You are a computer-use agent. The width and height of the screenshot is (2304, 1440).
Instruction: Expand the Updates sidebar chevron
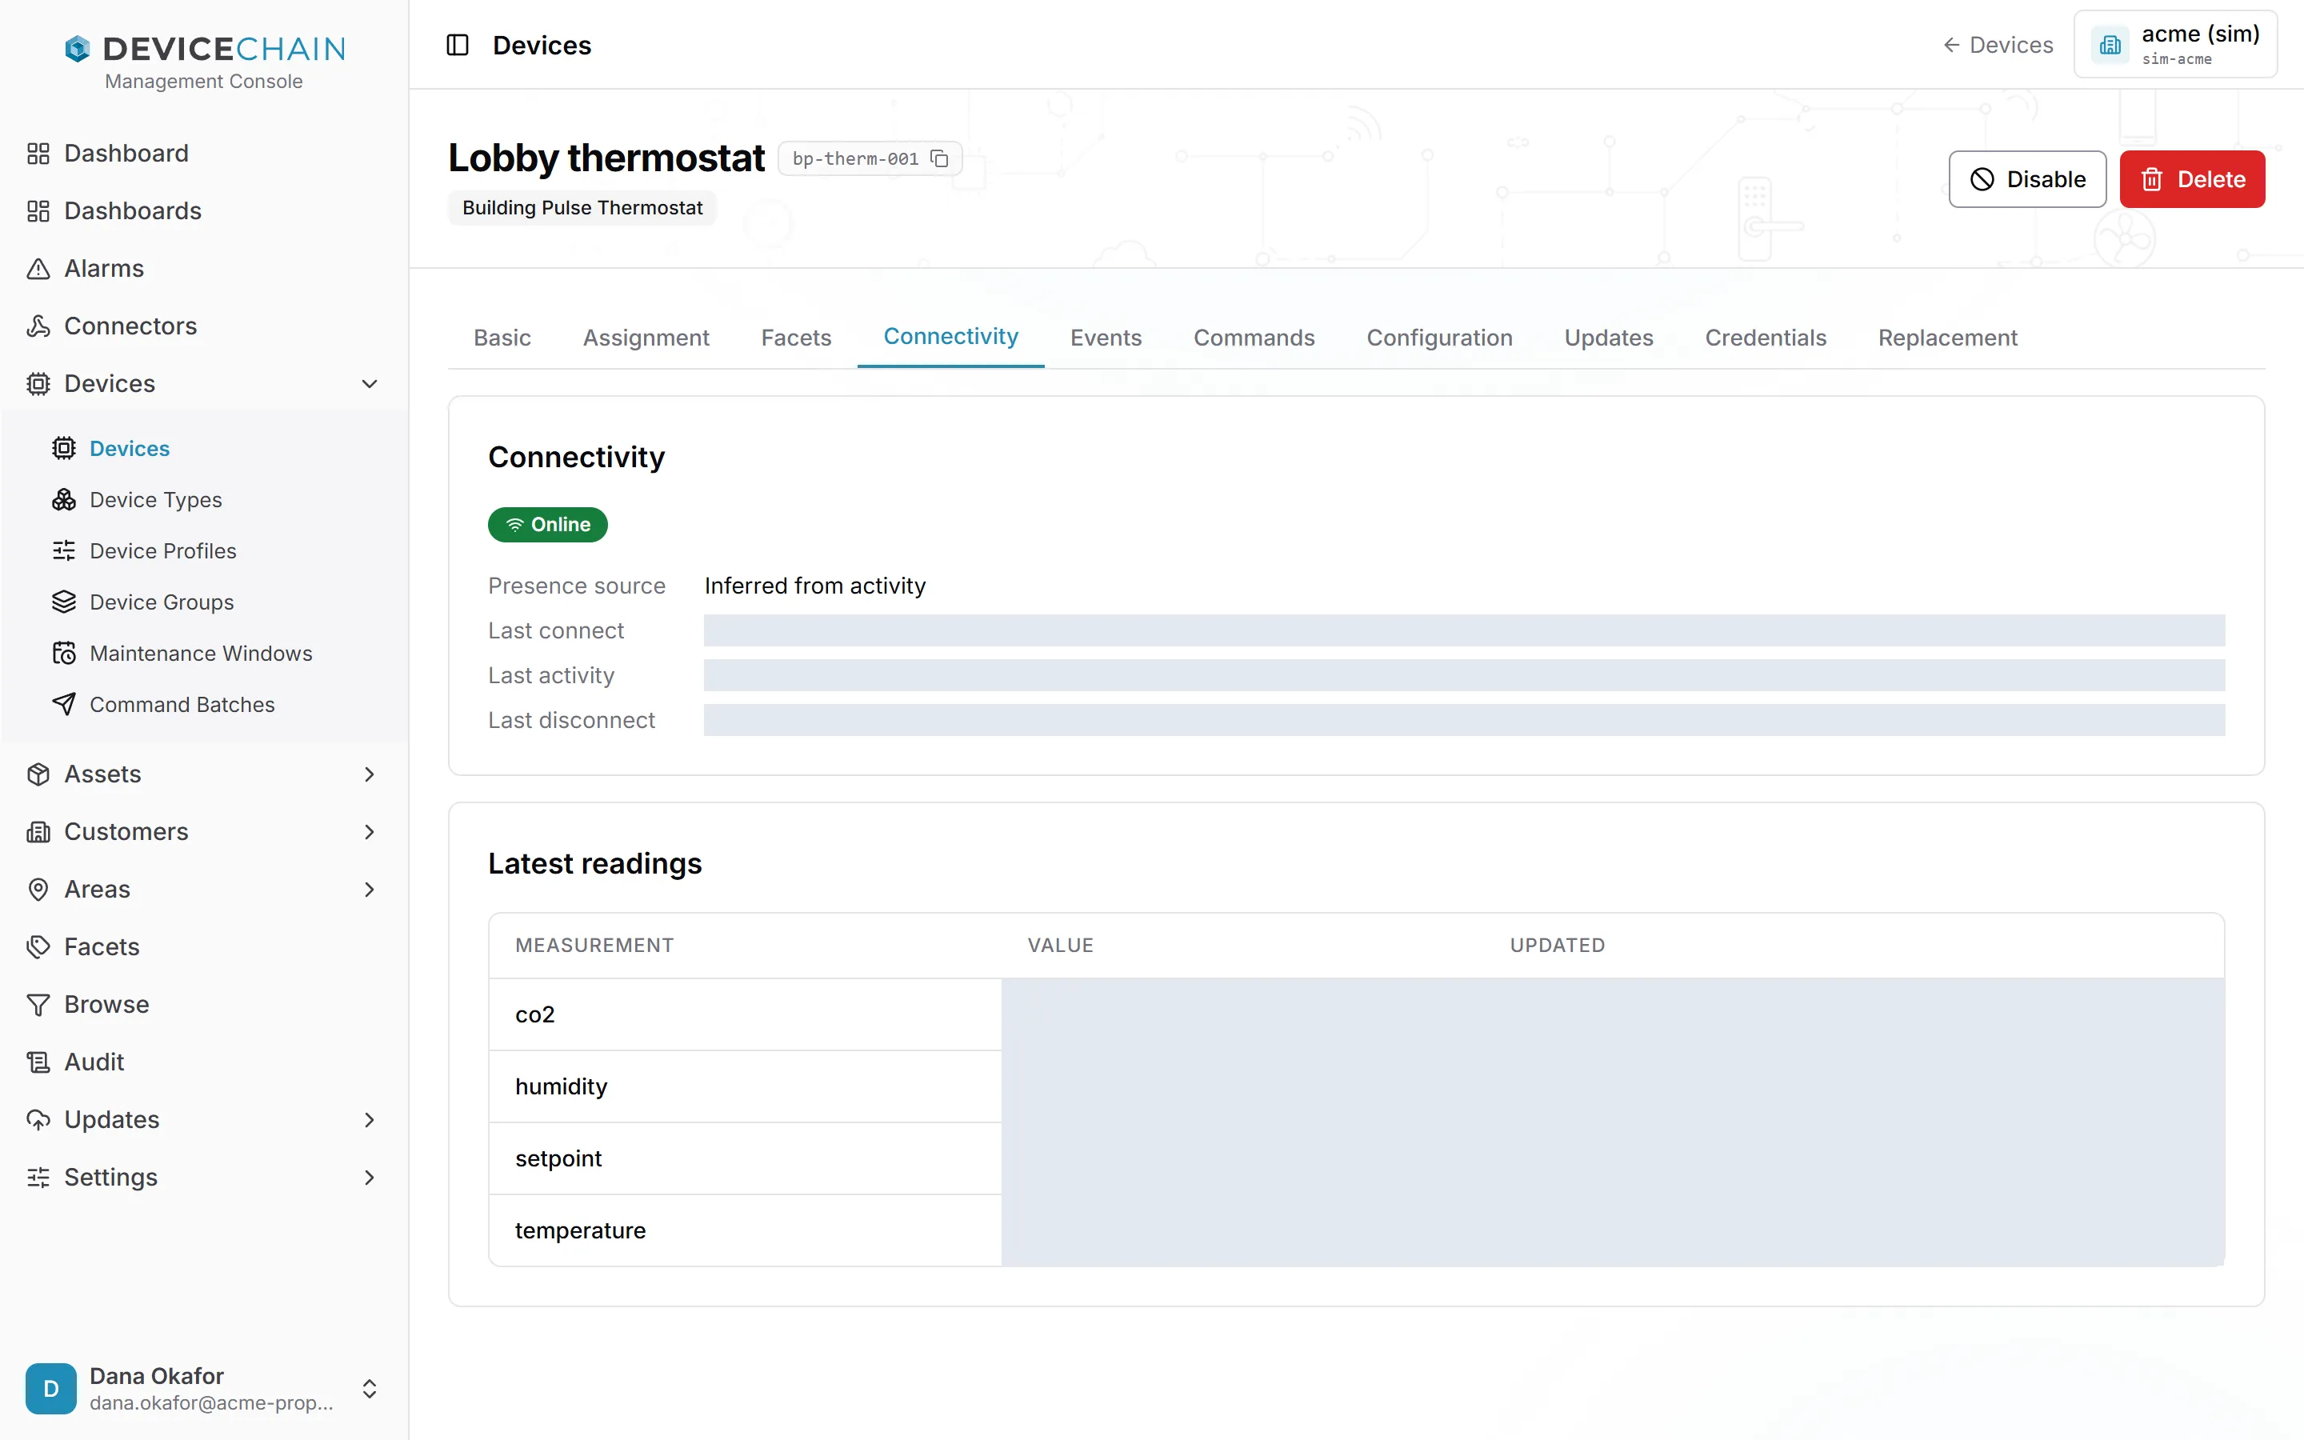[370, 1120]
